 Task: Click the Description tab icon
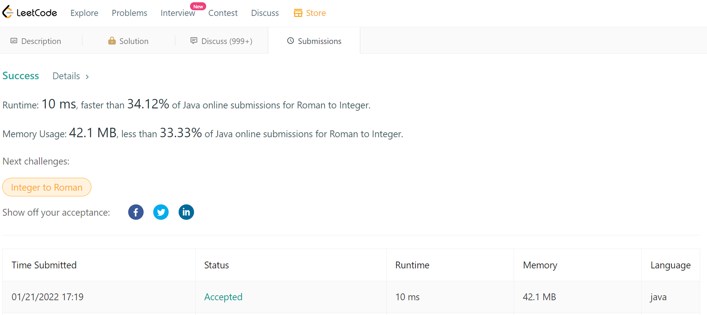pos(14,41)
